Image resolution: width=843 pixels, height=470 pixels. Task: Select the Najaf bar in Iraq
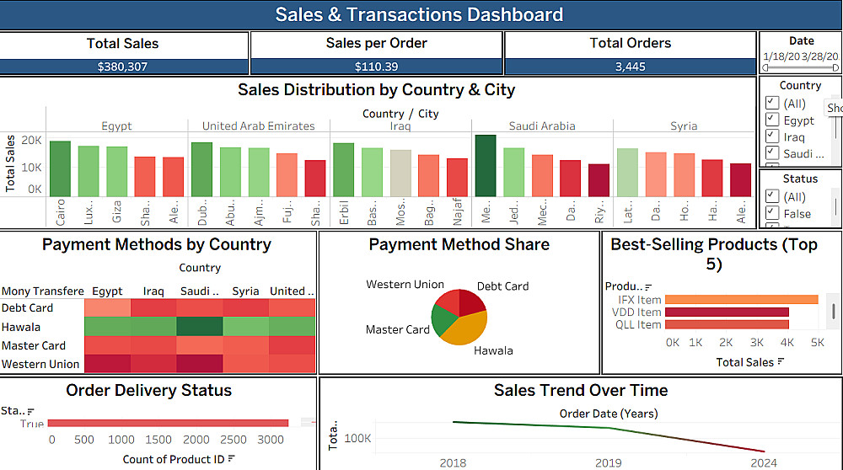457,177
